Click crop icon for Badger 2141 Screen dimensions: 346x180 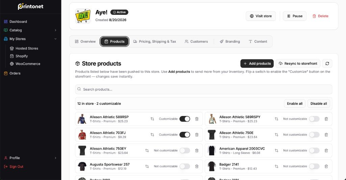276,167
